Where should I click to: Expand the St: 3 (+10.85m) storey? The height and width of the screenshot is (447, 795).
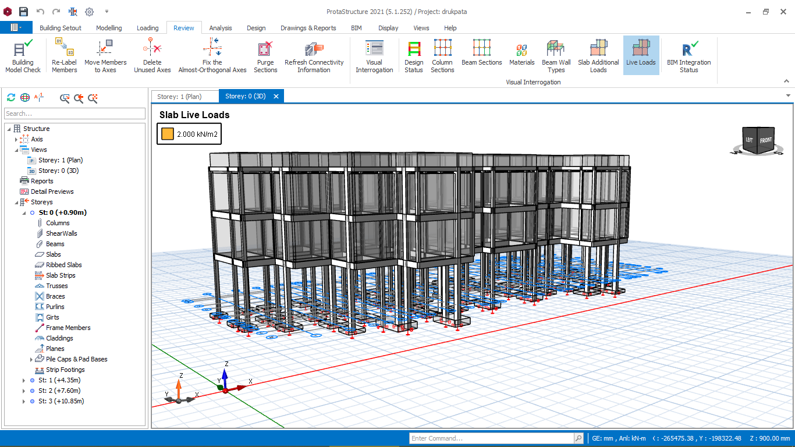coord(24,401)
